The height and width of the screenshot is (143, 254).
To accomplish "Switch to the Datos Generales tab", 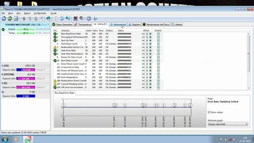I will click(62, 25).
